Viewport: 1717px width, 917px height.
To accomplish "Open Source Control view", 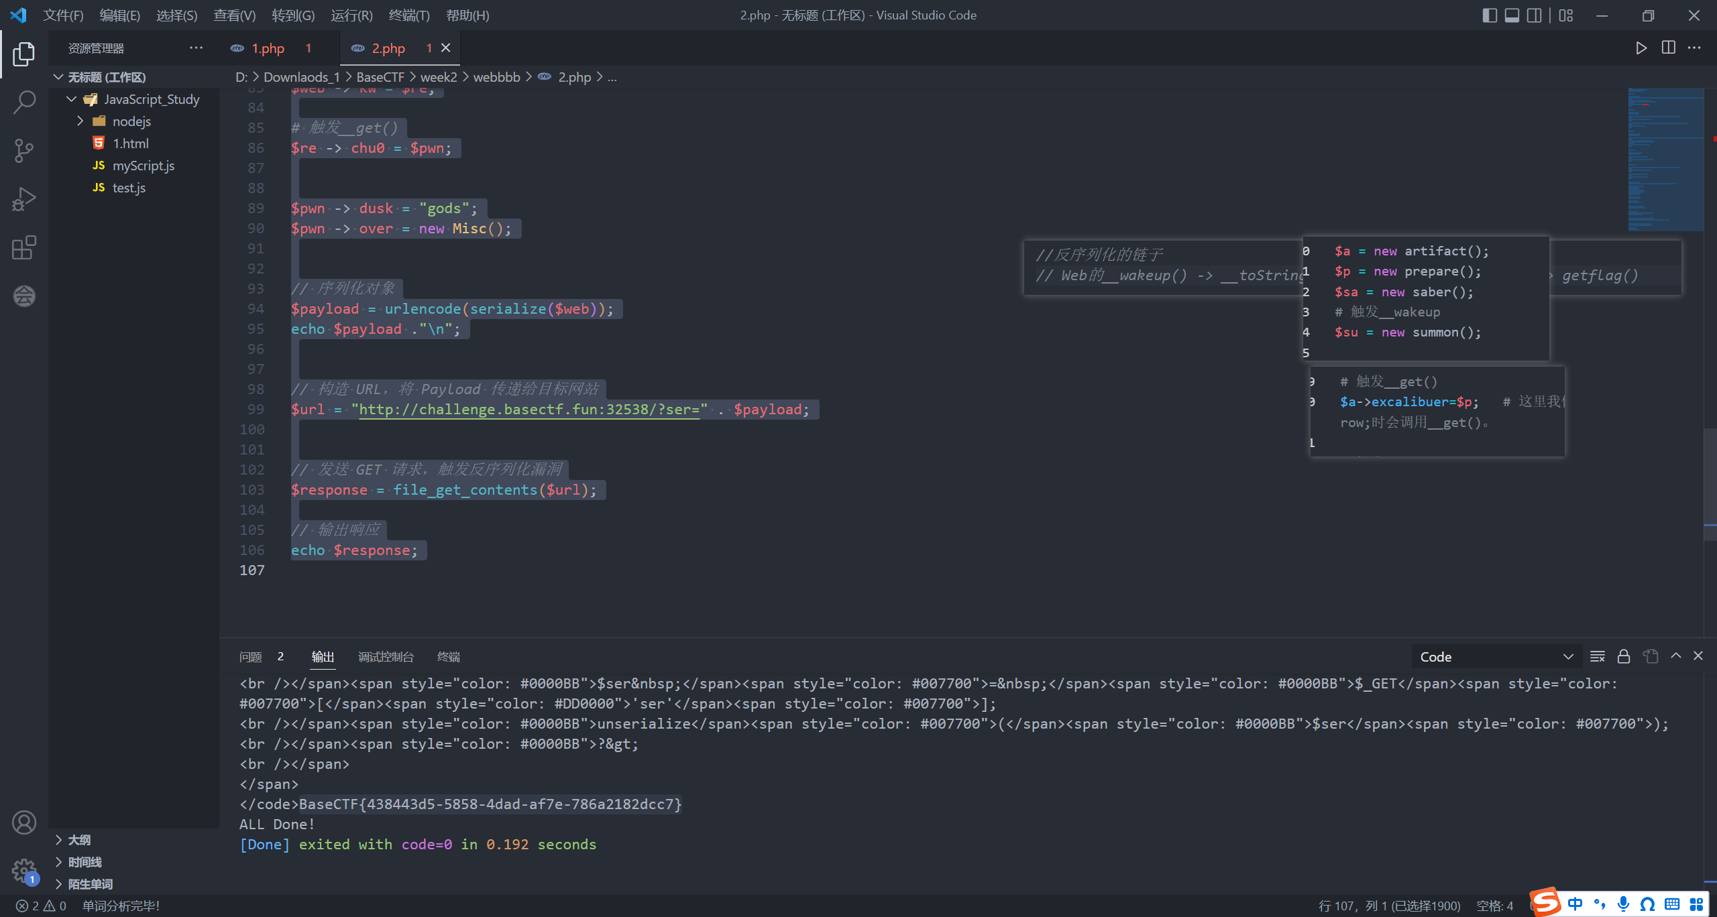I will pos(24,151).
